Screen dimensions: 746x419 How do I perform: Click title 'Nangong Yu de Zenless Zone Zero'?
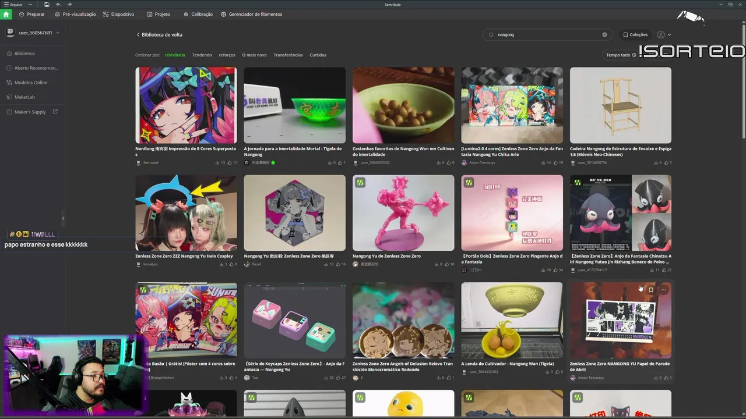(386, 256)
